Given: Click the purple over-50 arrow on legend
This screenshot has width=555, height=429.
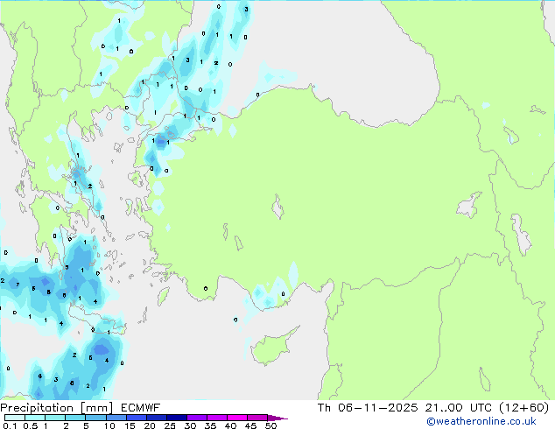Looking at the screenshot, I should 277,418.
